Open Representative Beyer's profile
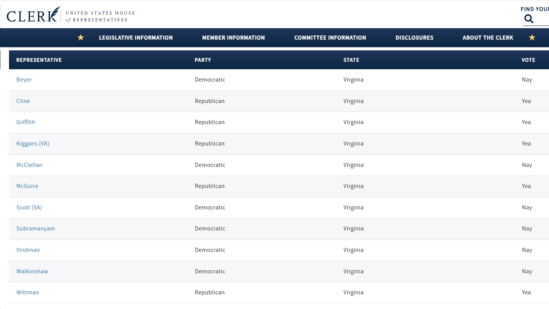549x309 pixels. click(24, 79)
